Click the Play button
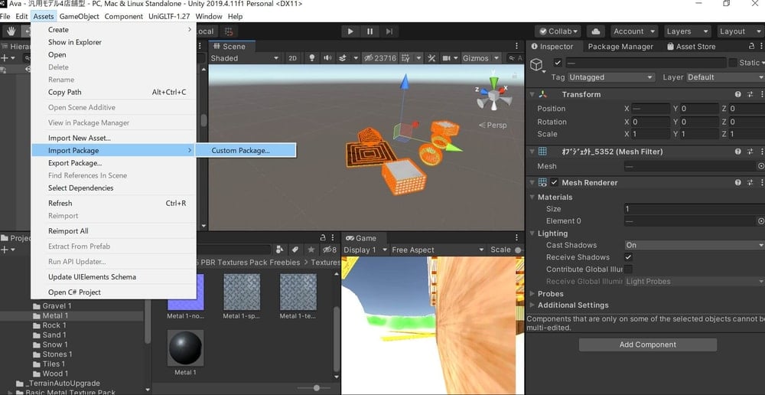Viewport: 765px width, 395px height. (350, 31)
